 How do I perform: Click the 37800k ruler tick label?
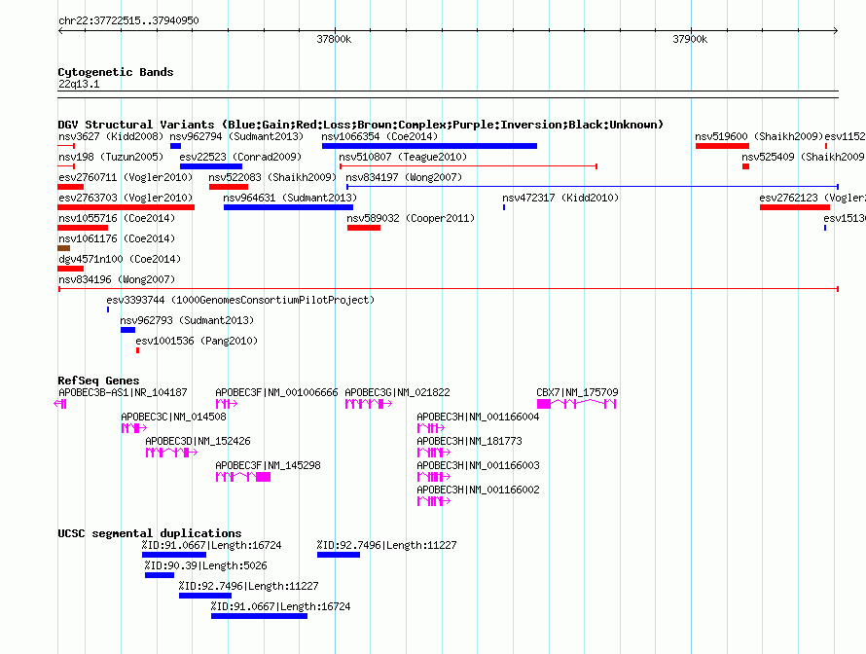tap(334, 39)
